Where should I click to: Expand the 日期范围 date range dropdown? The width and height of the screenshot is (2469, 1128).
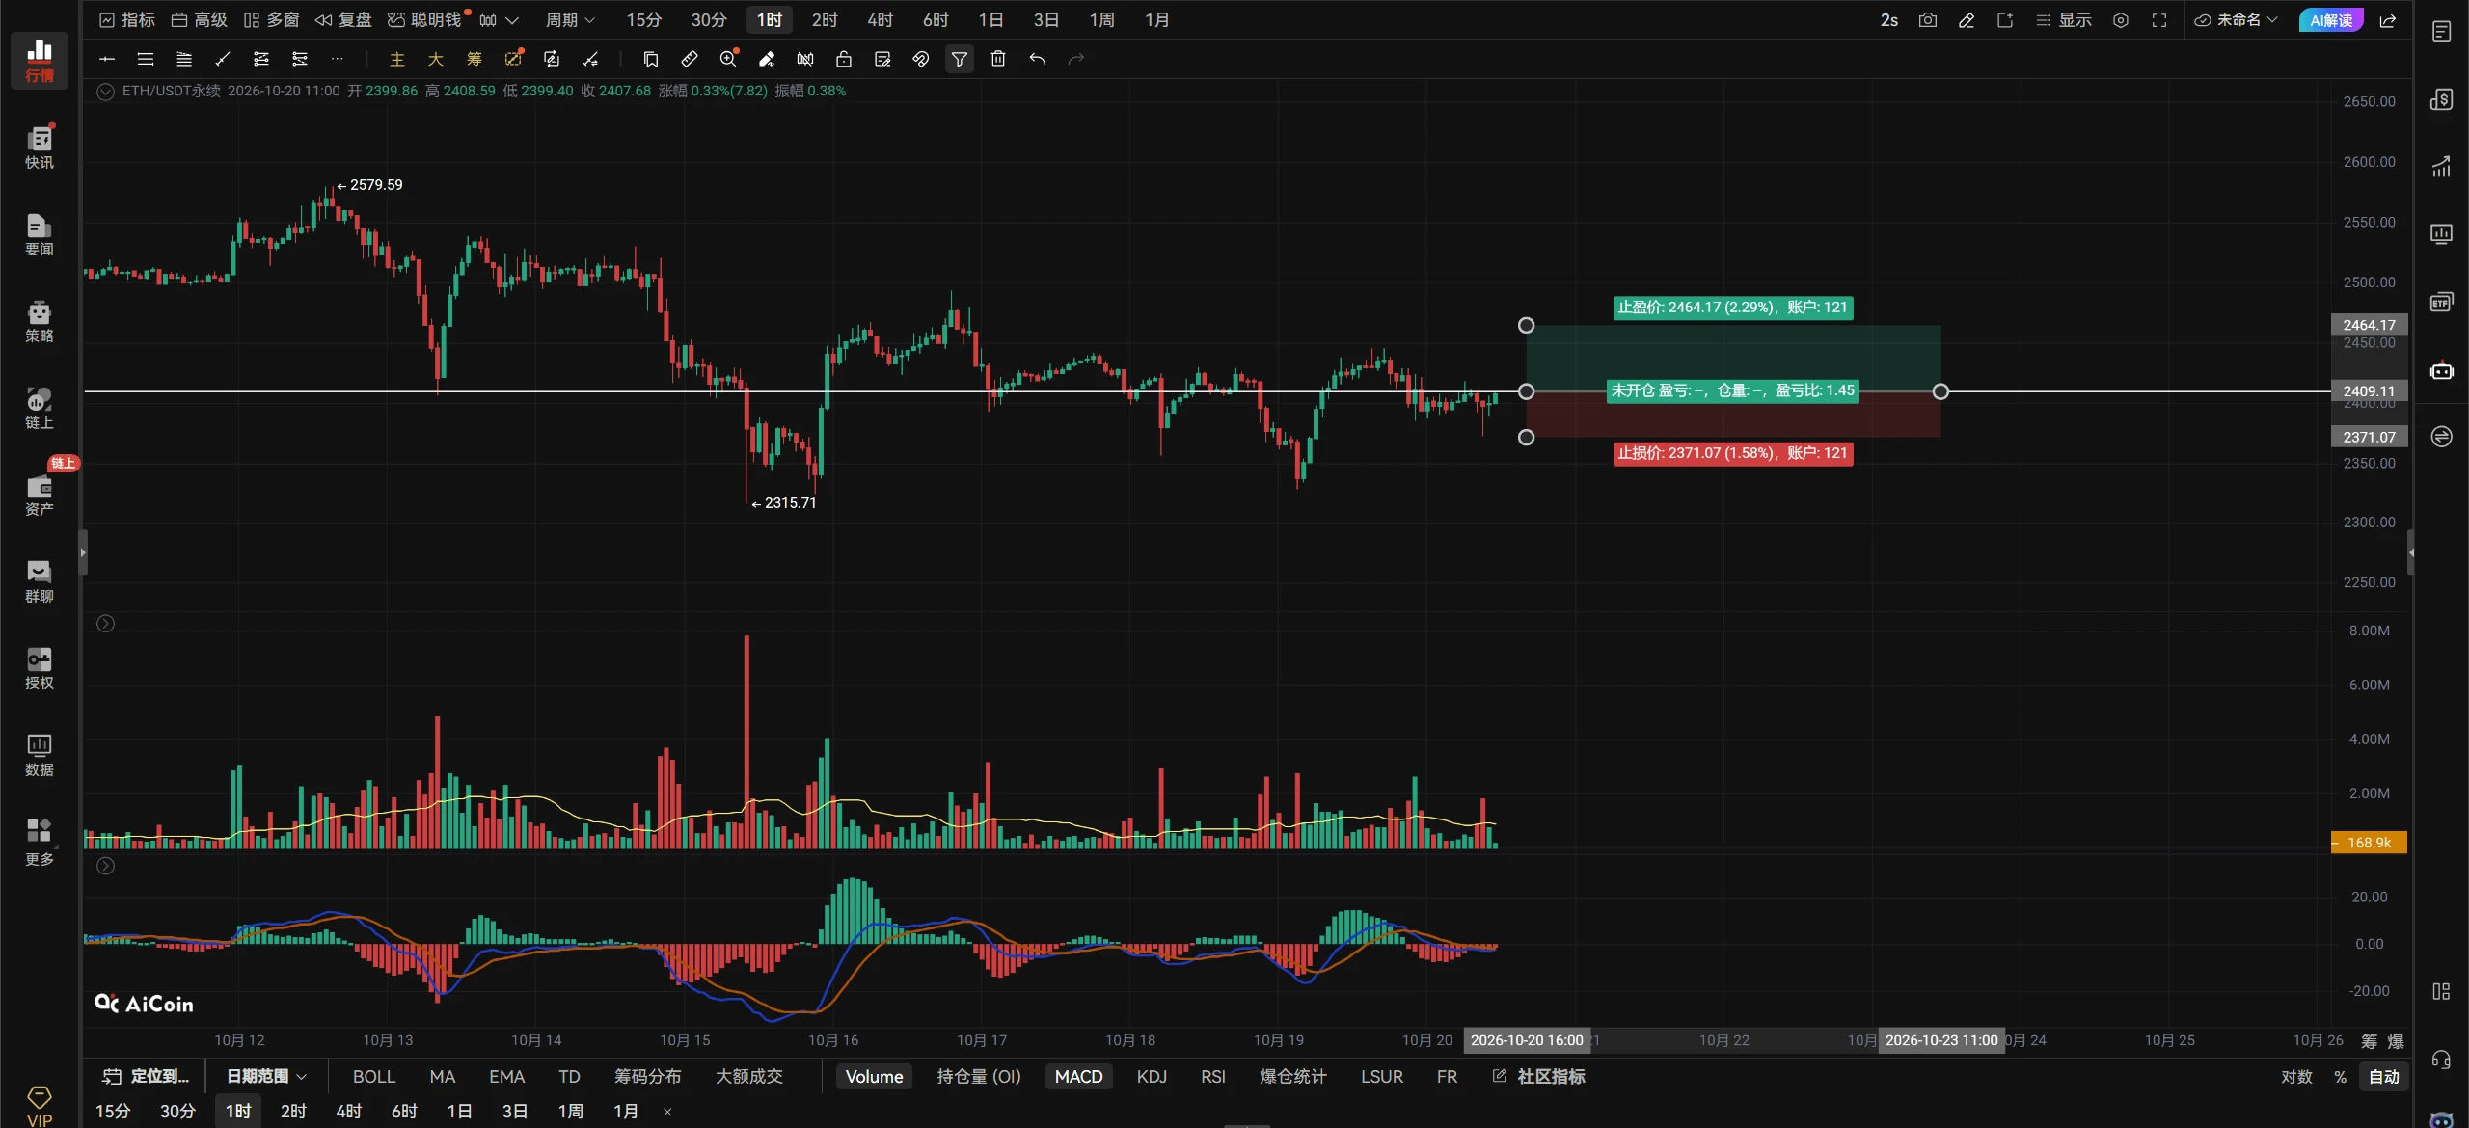[266, 1076]
